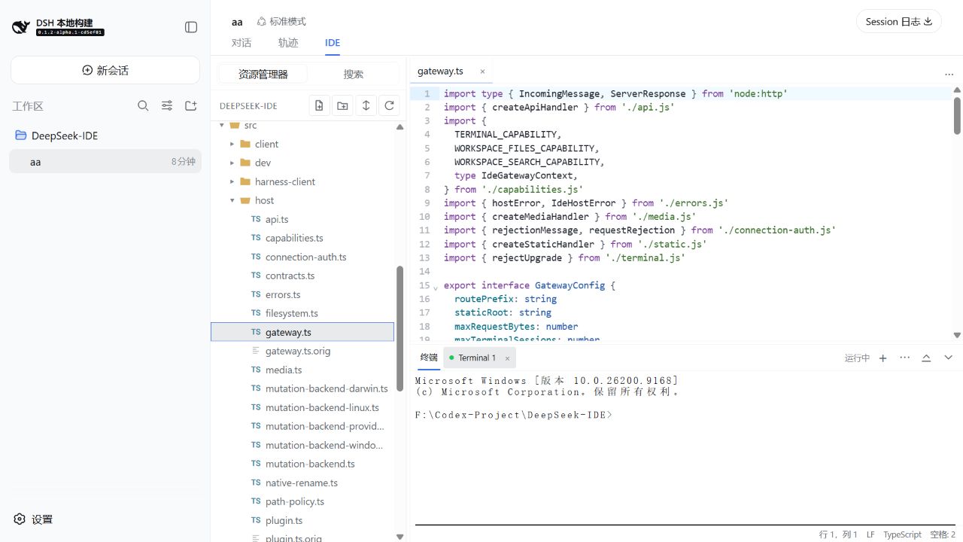Change LF line ending in status bar

click(x=870, y=534)
